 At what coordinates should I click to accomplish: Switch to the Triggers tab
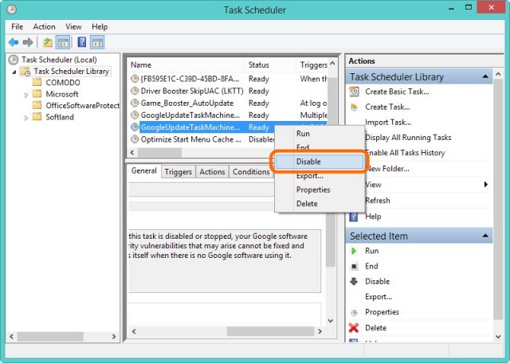tap(178, 172)
